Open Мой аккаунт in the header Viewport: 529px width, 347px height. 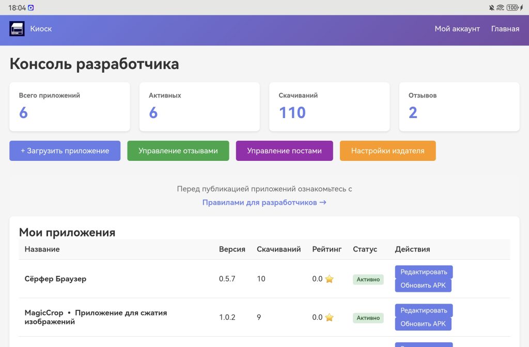(x=457, y=29)
